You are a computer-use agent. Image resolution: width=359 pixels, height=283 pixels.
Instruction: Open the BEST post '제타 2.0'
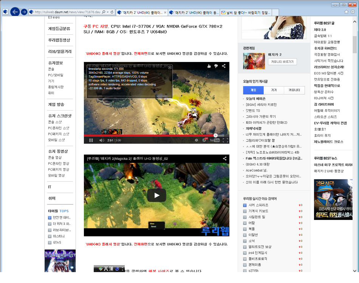pyautogui.click(x=320, y=30)
